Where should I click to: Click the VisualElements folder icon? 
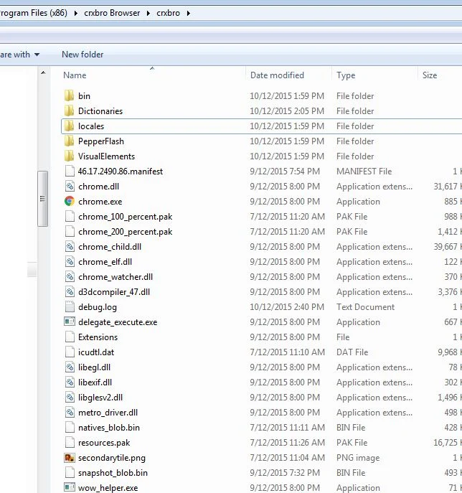69,156
